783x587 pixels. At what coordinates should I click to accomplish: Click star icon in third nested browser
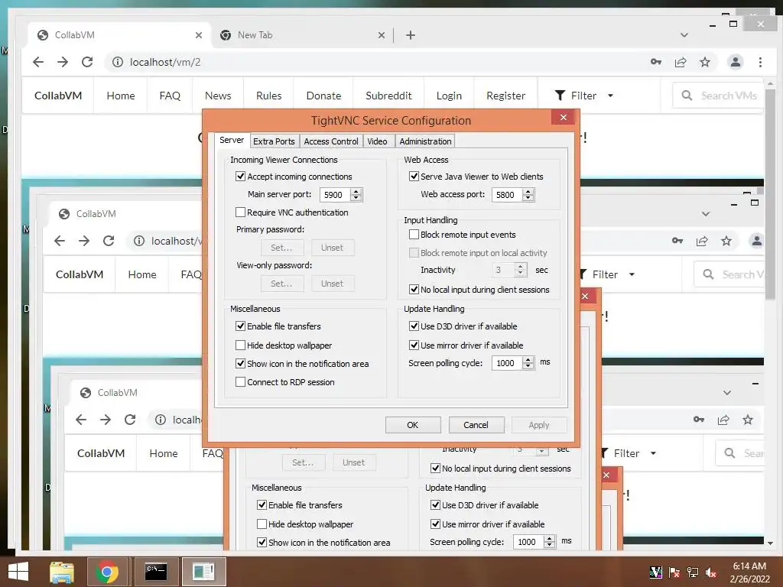(748, 420)
